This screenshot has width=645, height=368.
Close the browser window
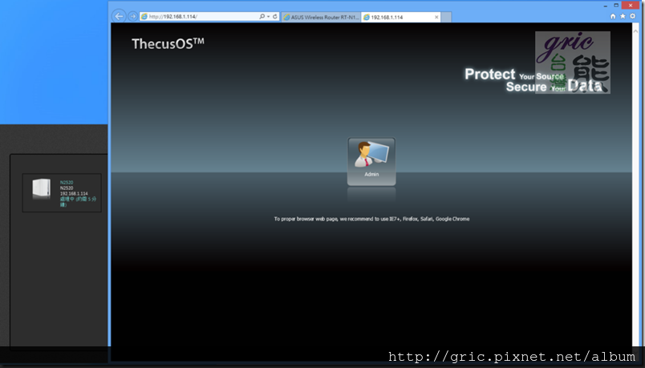[631, 6]
